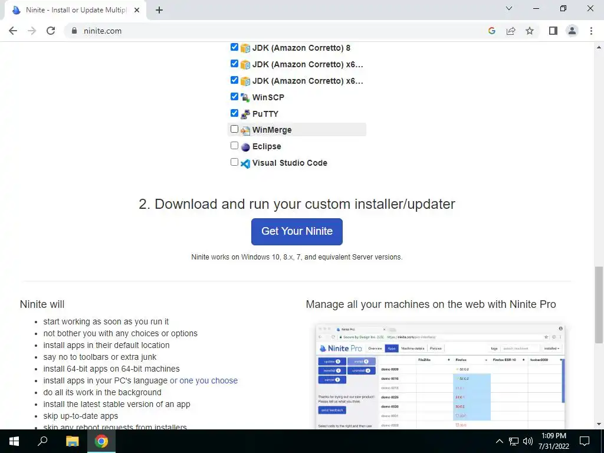Viewport: 604px width, 453px height.
Task: Click the Google icon in address bar
Action: tap(491, 31)
